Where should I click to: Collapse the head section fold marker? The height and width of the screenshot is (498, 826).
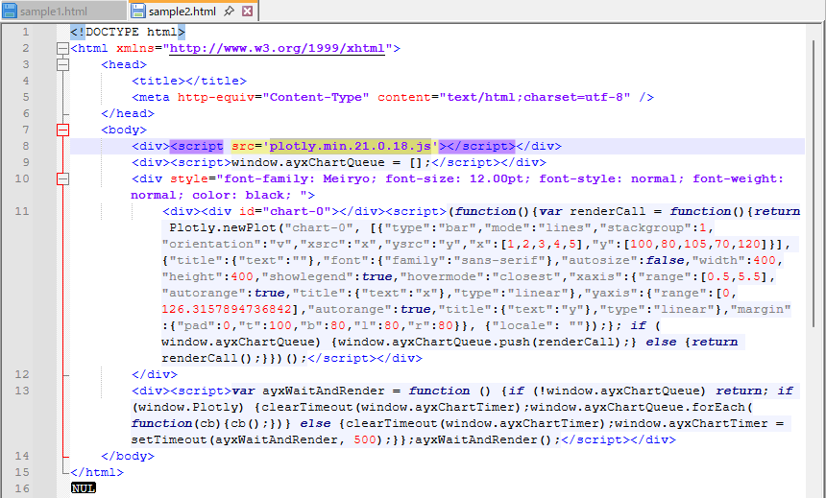(x=63, y=65)
